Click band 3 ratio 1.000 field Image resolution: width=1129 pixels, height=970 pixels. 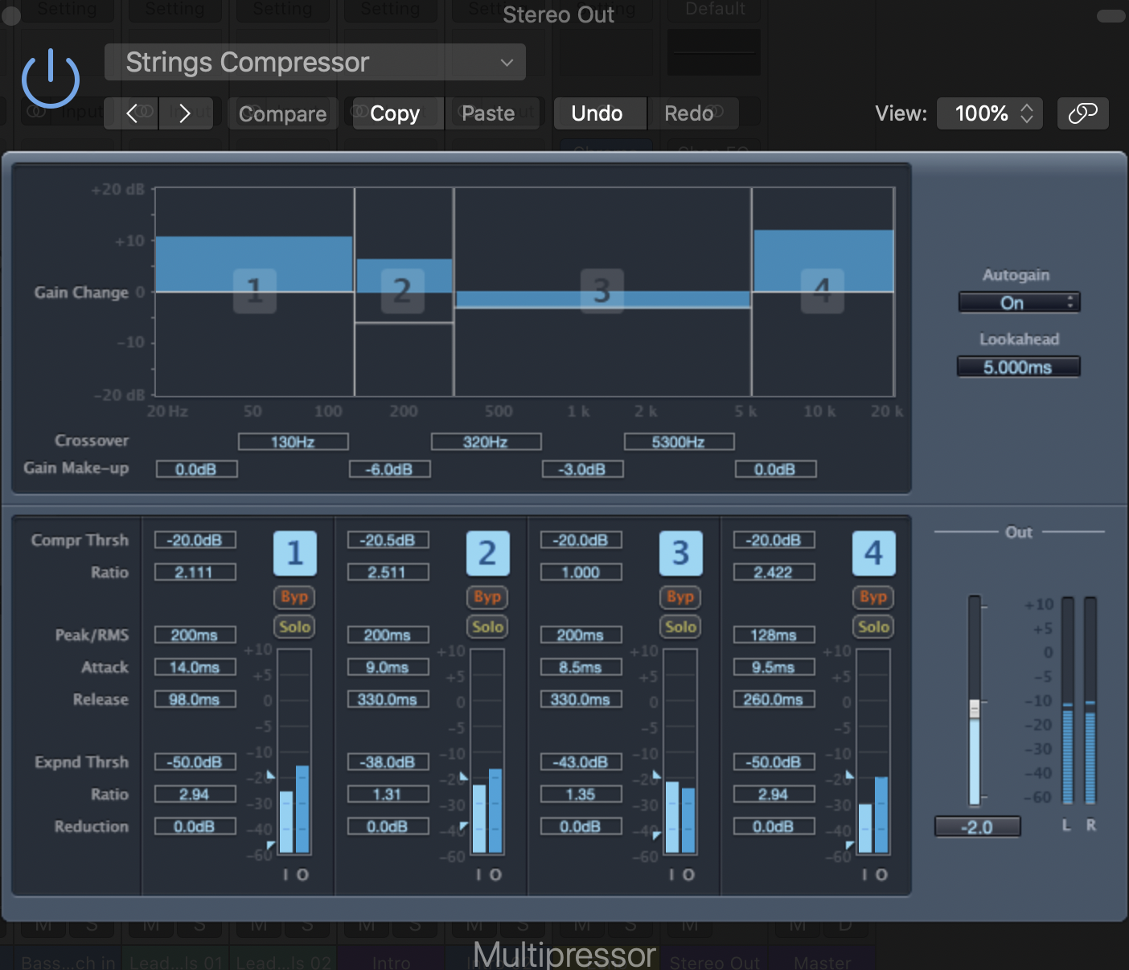coord(581,572)
